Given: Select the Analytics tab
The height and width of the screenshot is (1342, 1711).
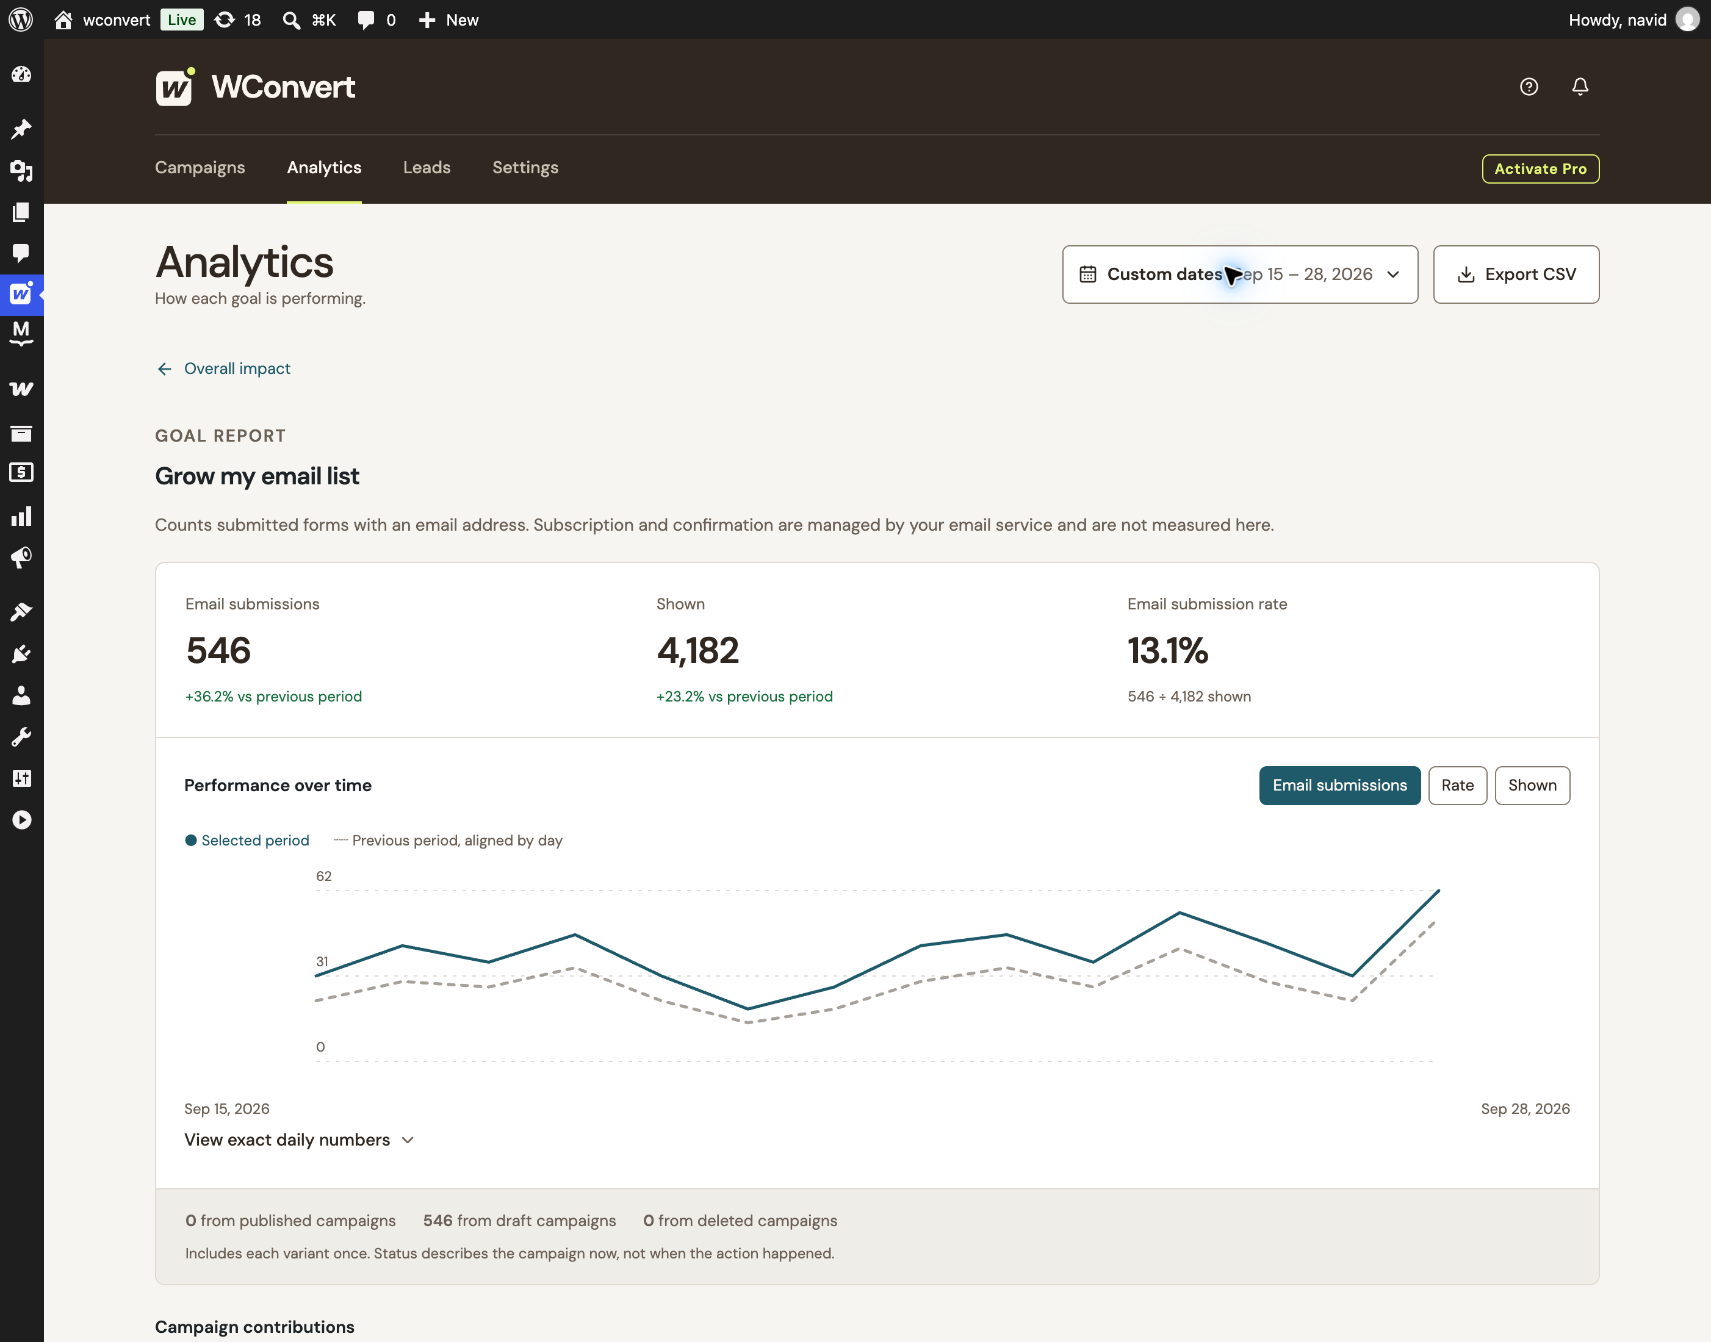Looking at the screenshot, I should point(324,167).
